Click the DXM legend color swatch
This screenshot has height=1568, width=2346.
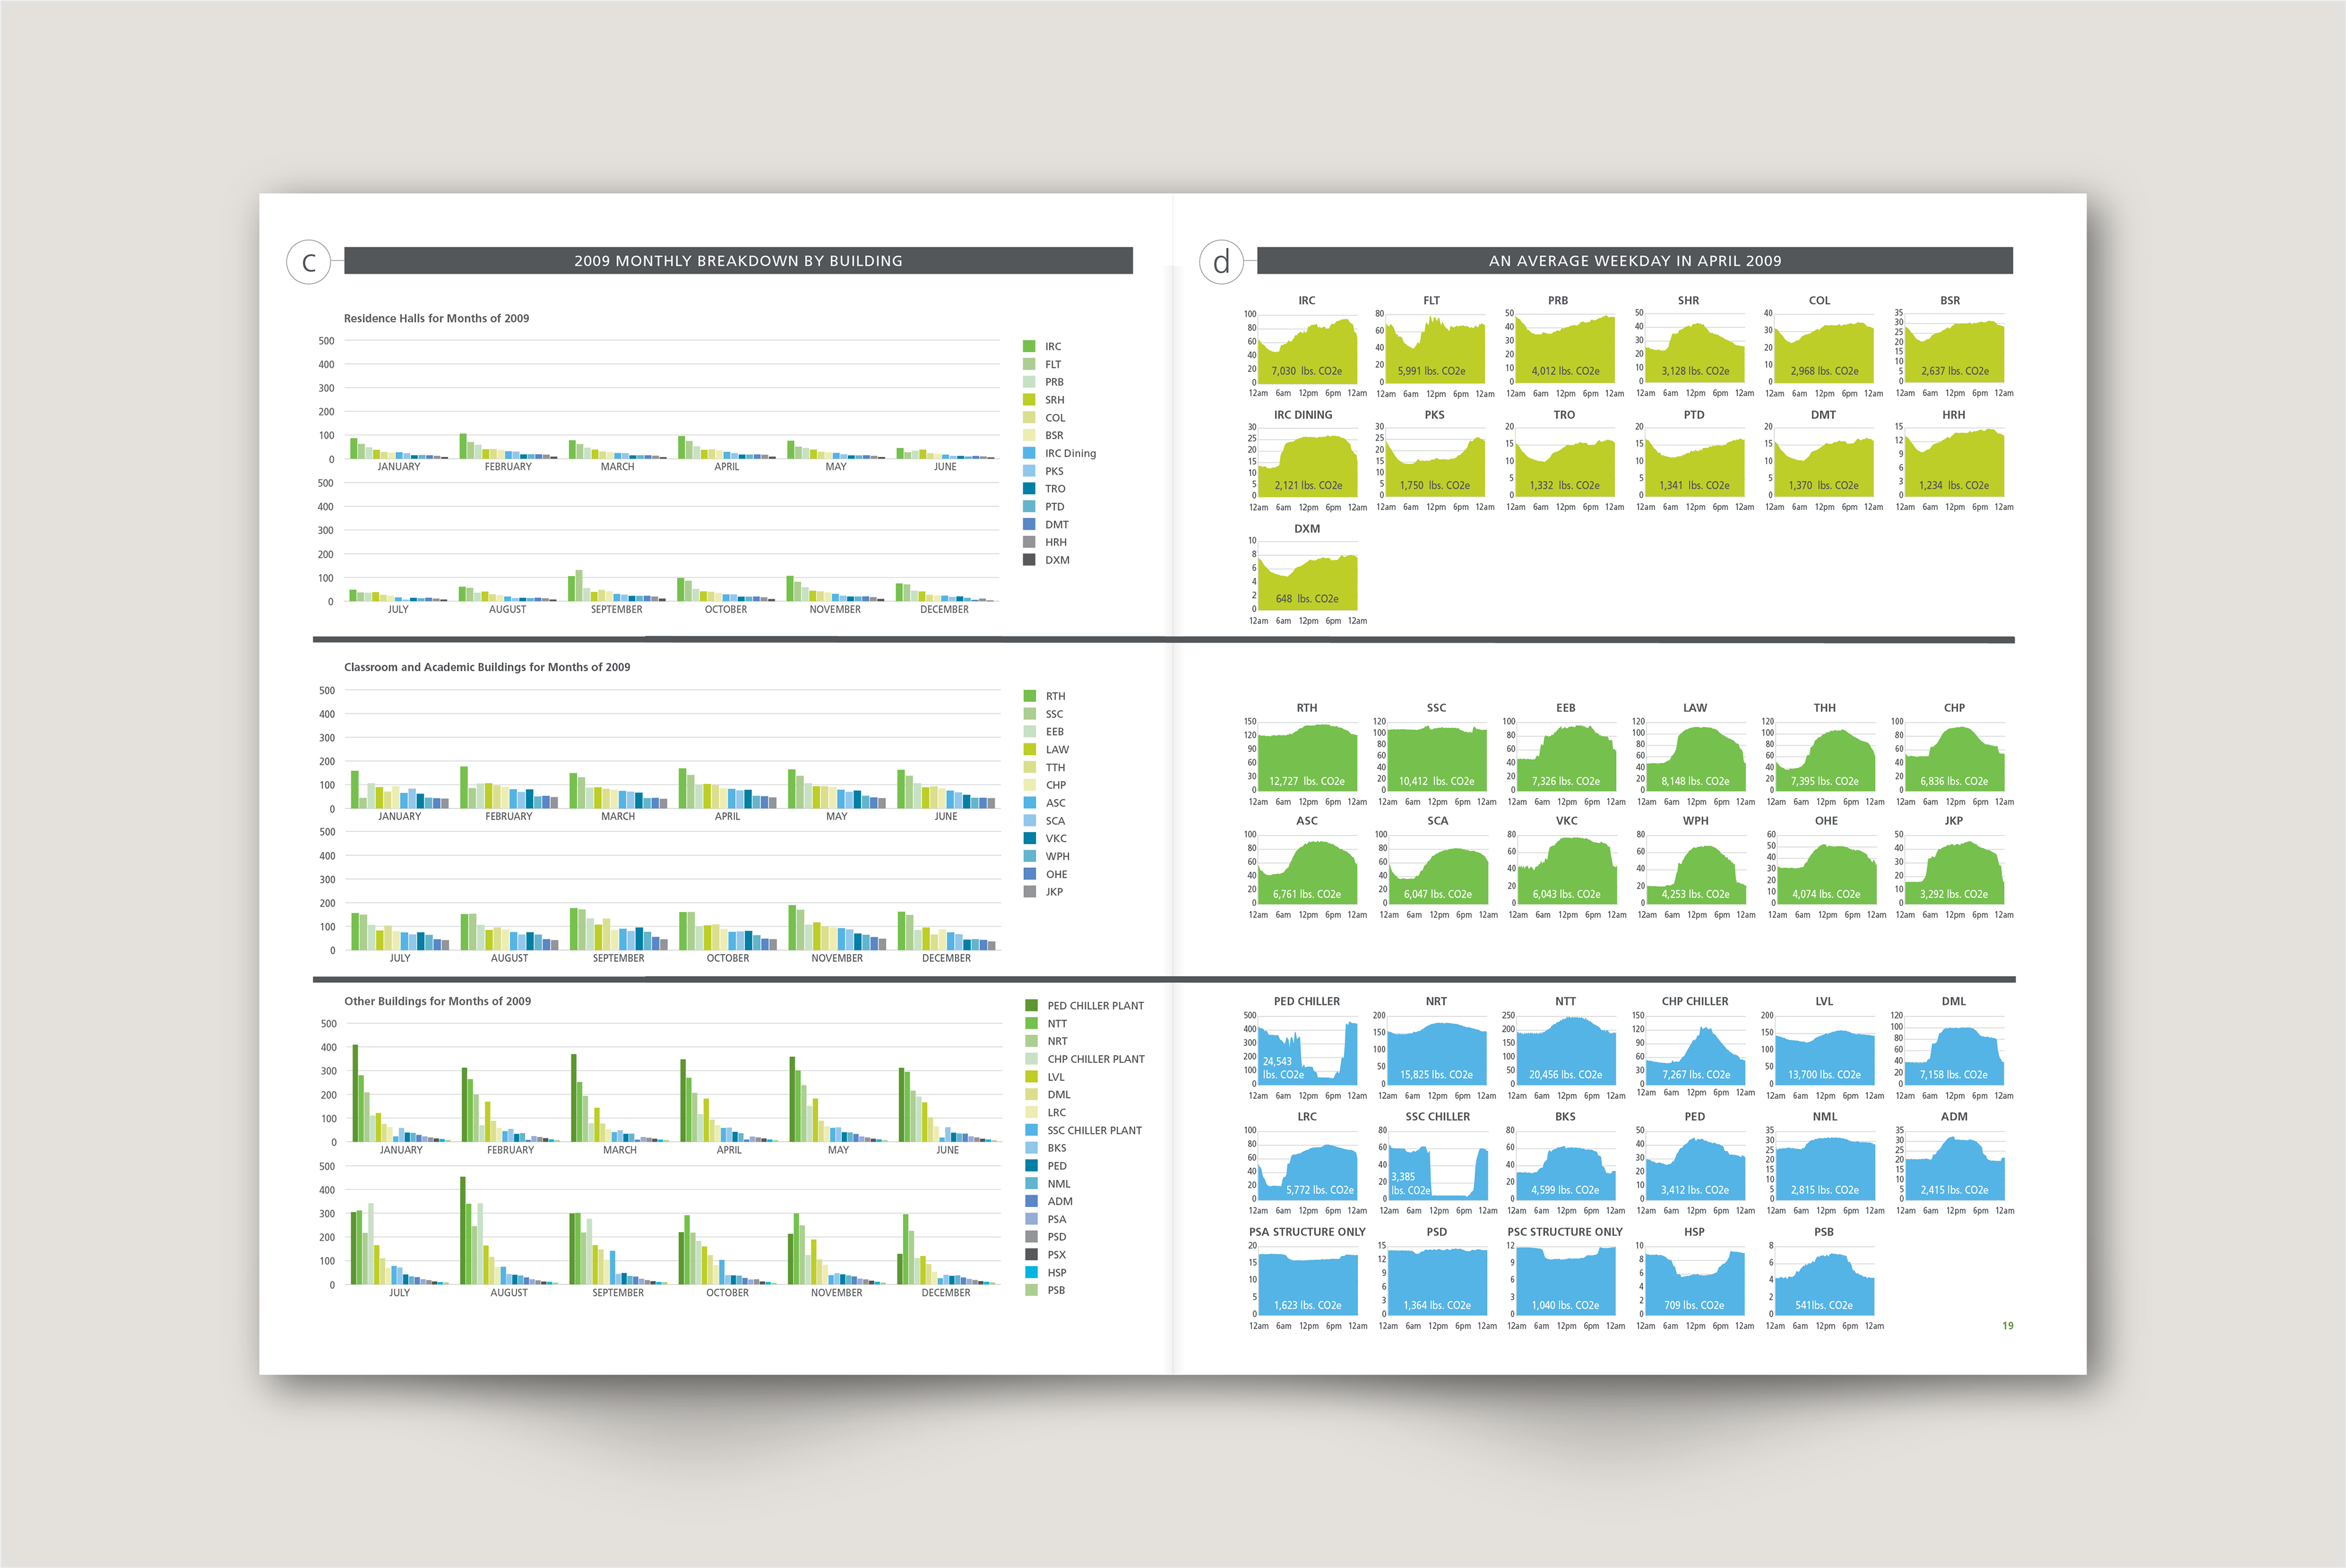(x=1029, y=560)
